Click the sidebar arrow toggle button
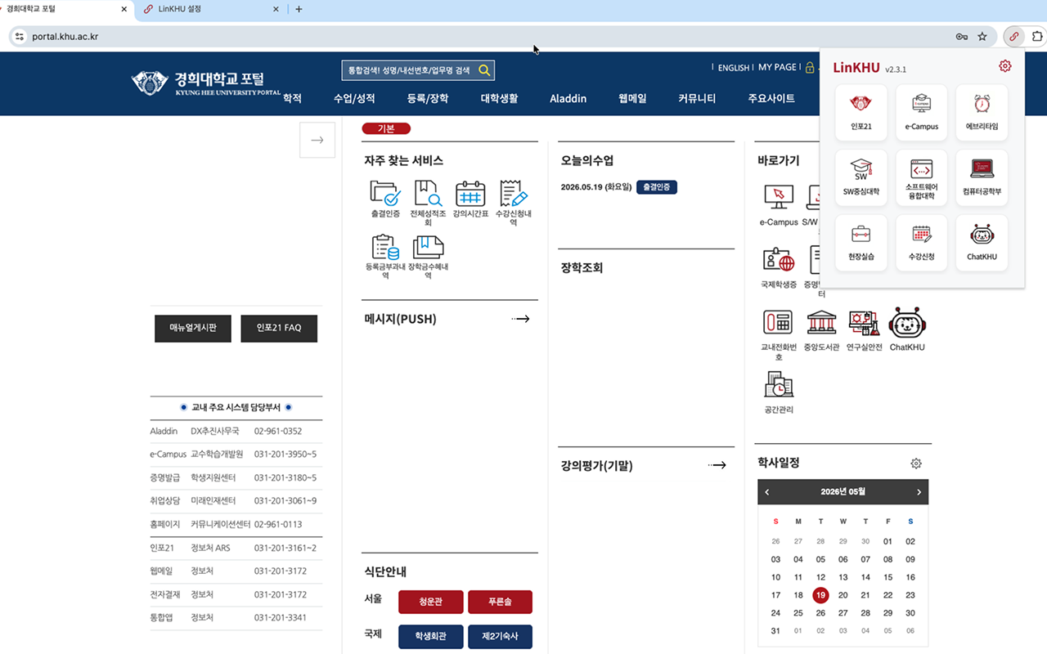1047x654 pixels. tap(317, 140)
